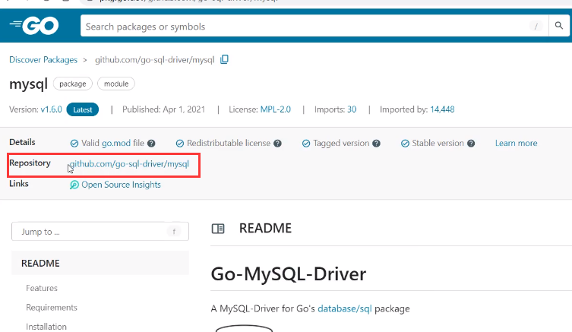Focus the Jump to ... field
The width and height of the screenshot is (572, 332).
(x=100, y=231)
